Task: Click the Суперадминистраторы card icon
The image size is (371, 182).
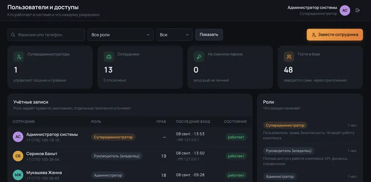Action: [19, 57]
